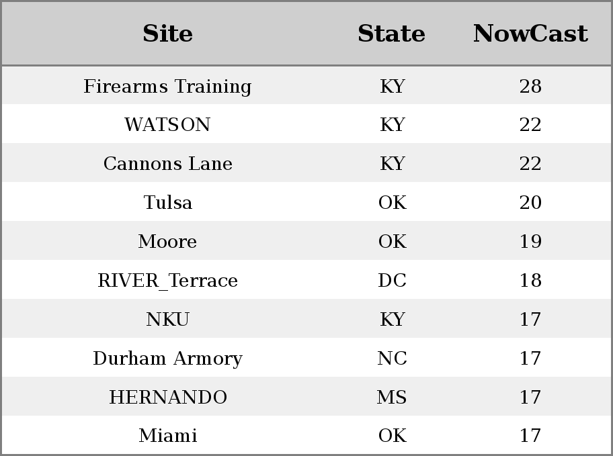Screen dimensions: 613x456
Task: Select the NowCast value 28
Action: [530, 86]
